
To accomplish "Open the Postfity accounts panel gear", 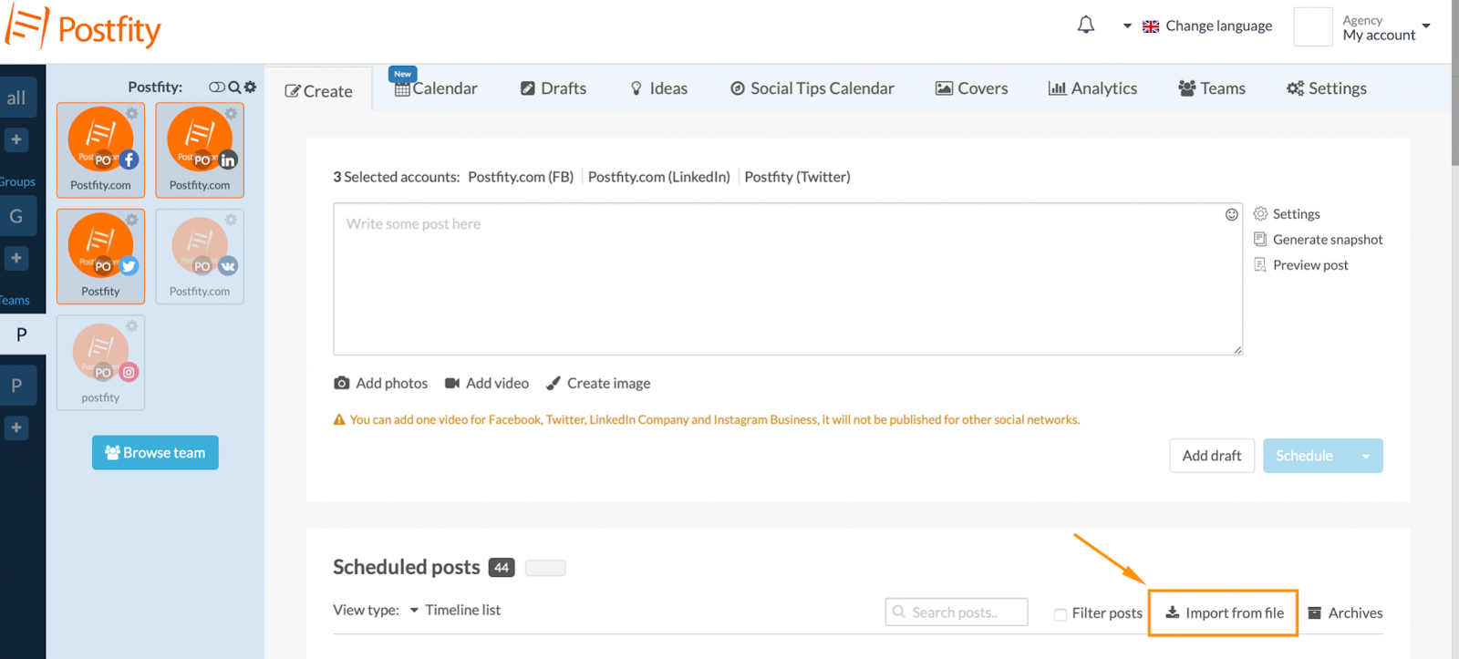I will (250, 88).
